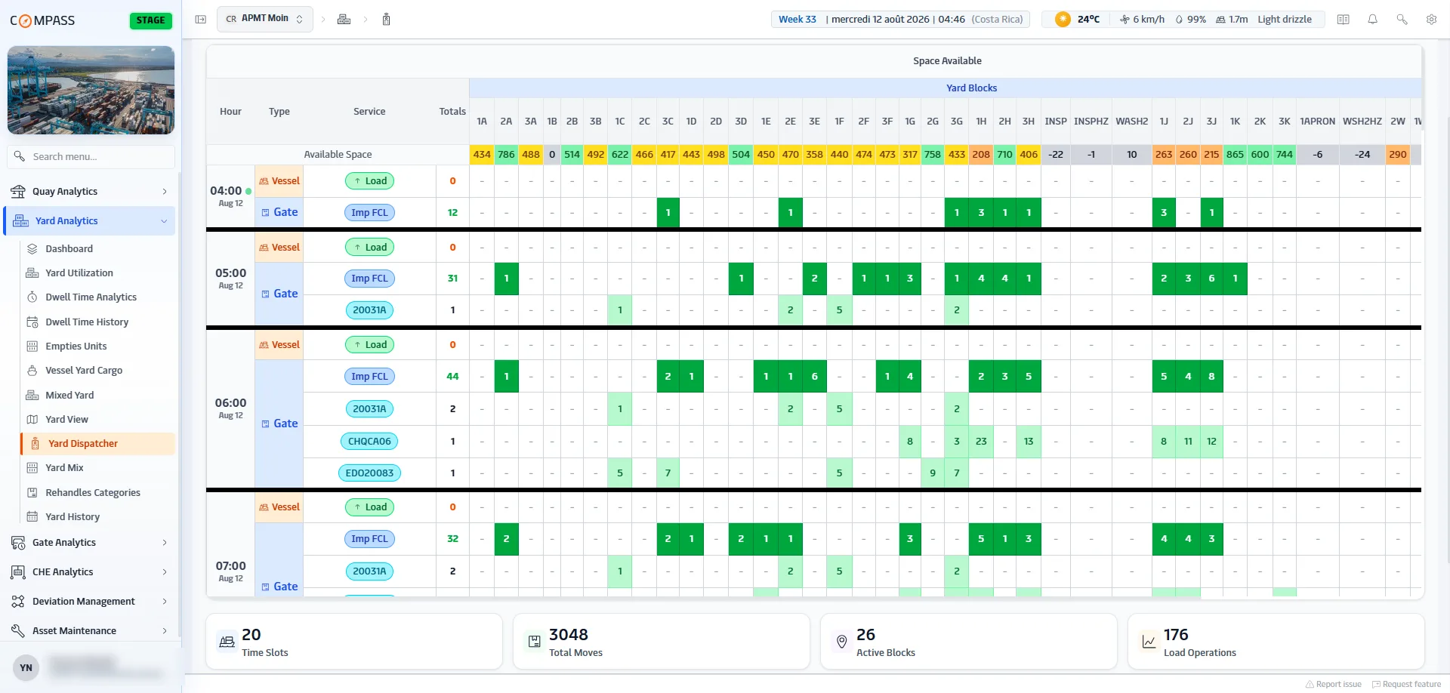
Task: Open Rehandles Categories page
Action: pyautogui.click(x=98, y=493)
